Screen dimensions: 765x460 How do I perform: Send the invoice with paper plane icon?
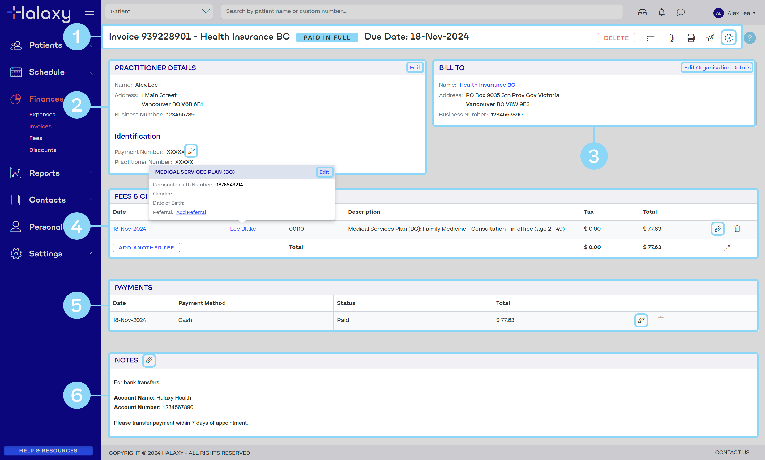pos(710,38)
